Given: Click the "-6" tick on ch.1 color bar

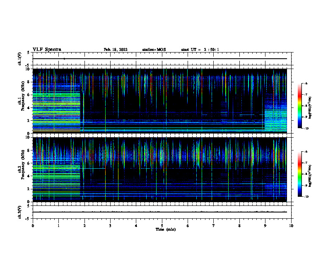Looking at the screenshot, I should [x=306, y=83].
